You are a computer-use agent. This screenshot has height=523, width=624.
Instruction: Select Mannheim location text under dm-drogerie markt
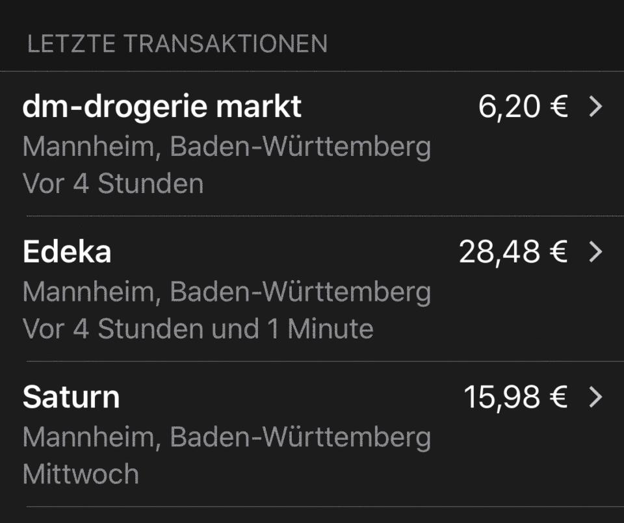pyautogui.click(x=227, y=147)
